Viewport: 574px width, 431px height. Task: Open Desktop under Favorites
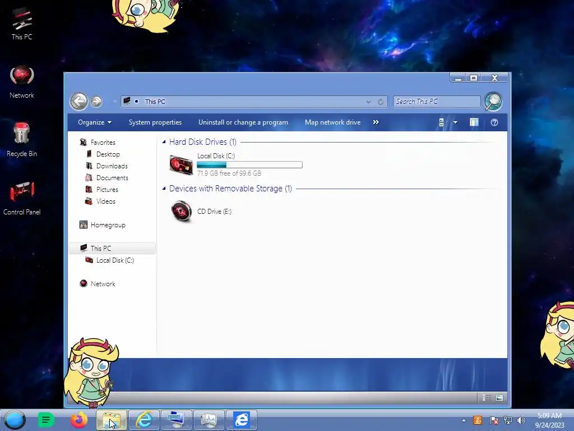[x=108, y=154]
